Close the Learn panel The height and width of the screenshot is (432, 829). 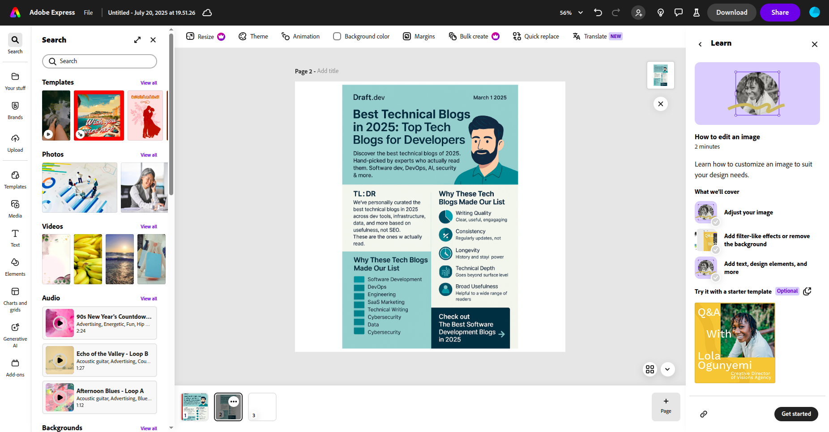click(815, 44)
